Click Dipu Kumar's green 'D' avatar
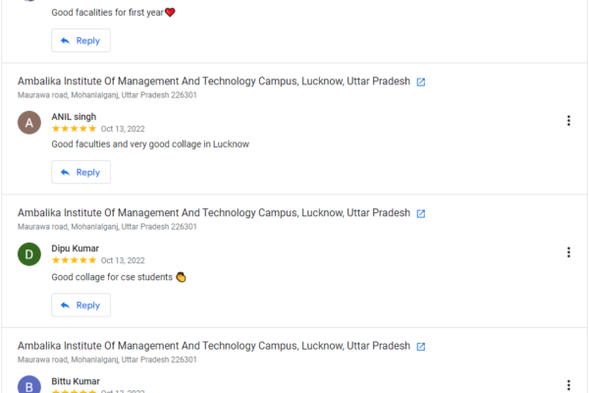 tap(30, 254)
